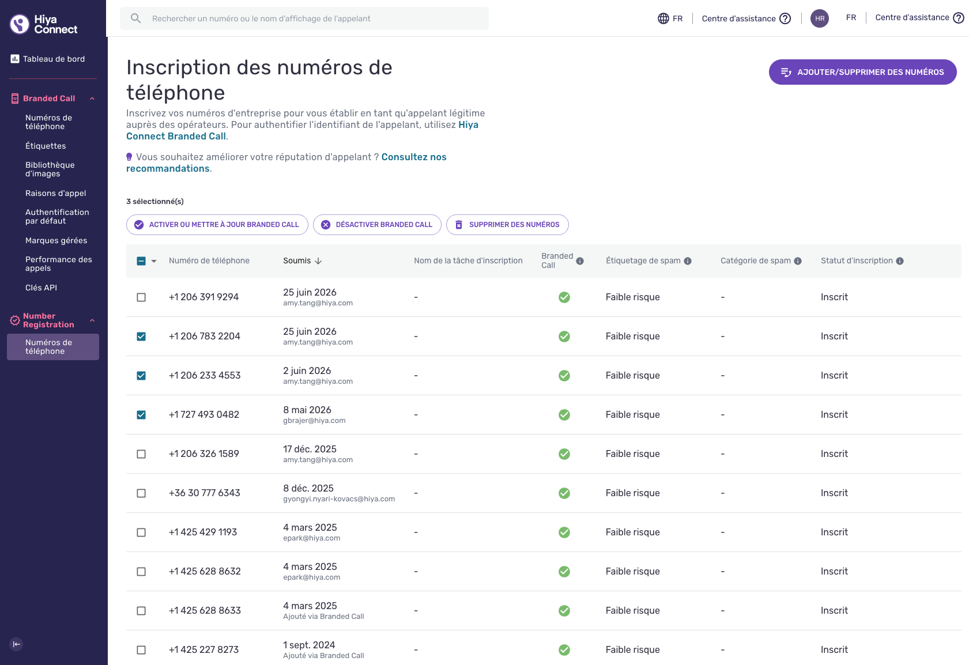This screenshot has width=969, height=665.
Task: Collapse the Branded Call sidebar section
Action: point(92,99)
